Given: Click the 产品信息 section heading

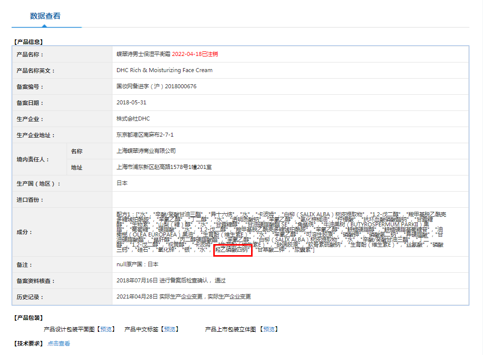Looking at the screenshot, I should (29, 42).
